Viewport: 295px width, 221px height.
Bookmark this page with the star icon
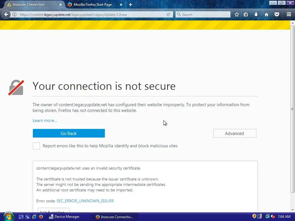click(237, 14)
